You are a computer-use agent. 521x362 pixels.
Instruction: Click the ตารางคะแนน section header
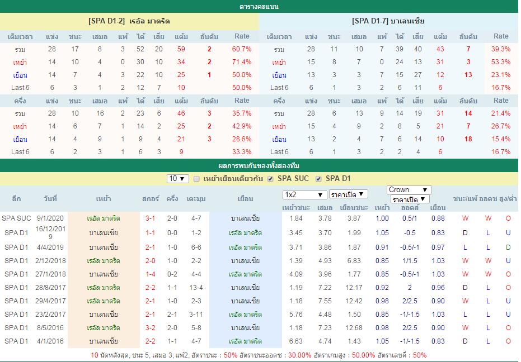click(259, 7)
